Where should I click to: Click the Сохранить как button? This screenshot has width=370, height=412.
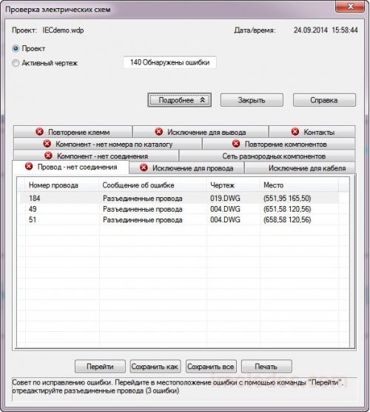point(155,366)
